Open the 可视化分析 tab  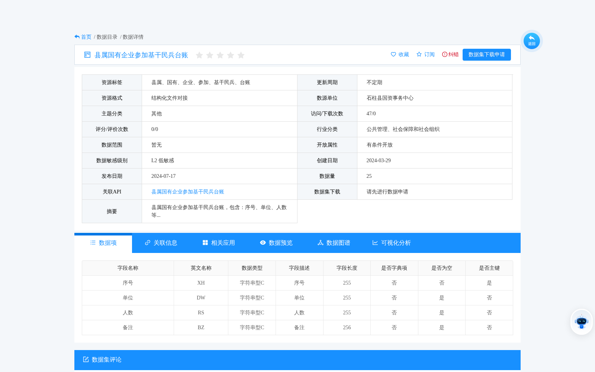point(392,243)
